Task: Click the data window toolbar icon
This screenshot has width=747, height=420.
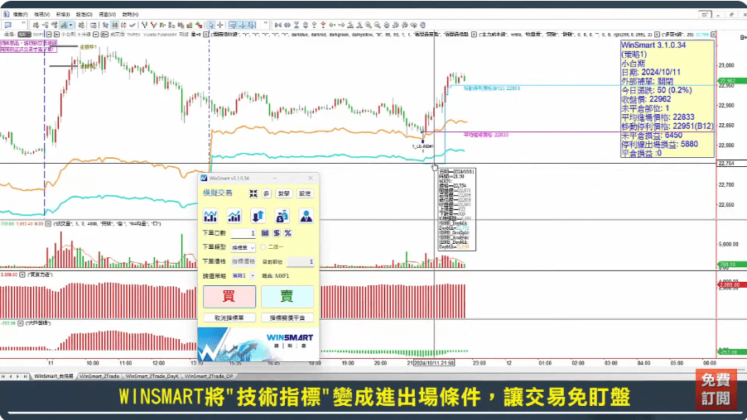Action: point(94,25)
